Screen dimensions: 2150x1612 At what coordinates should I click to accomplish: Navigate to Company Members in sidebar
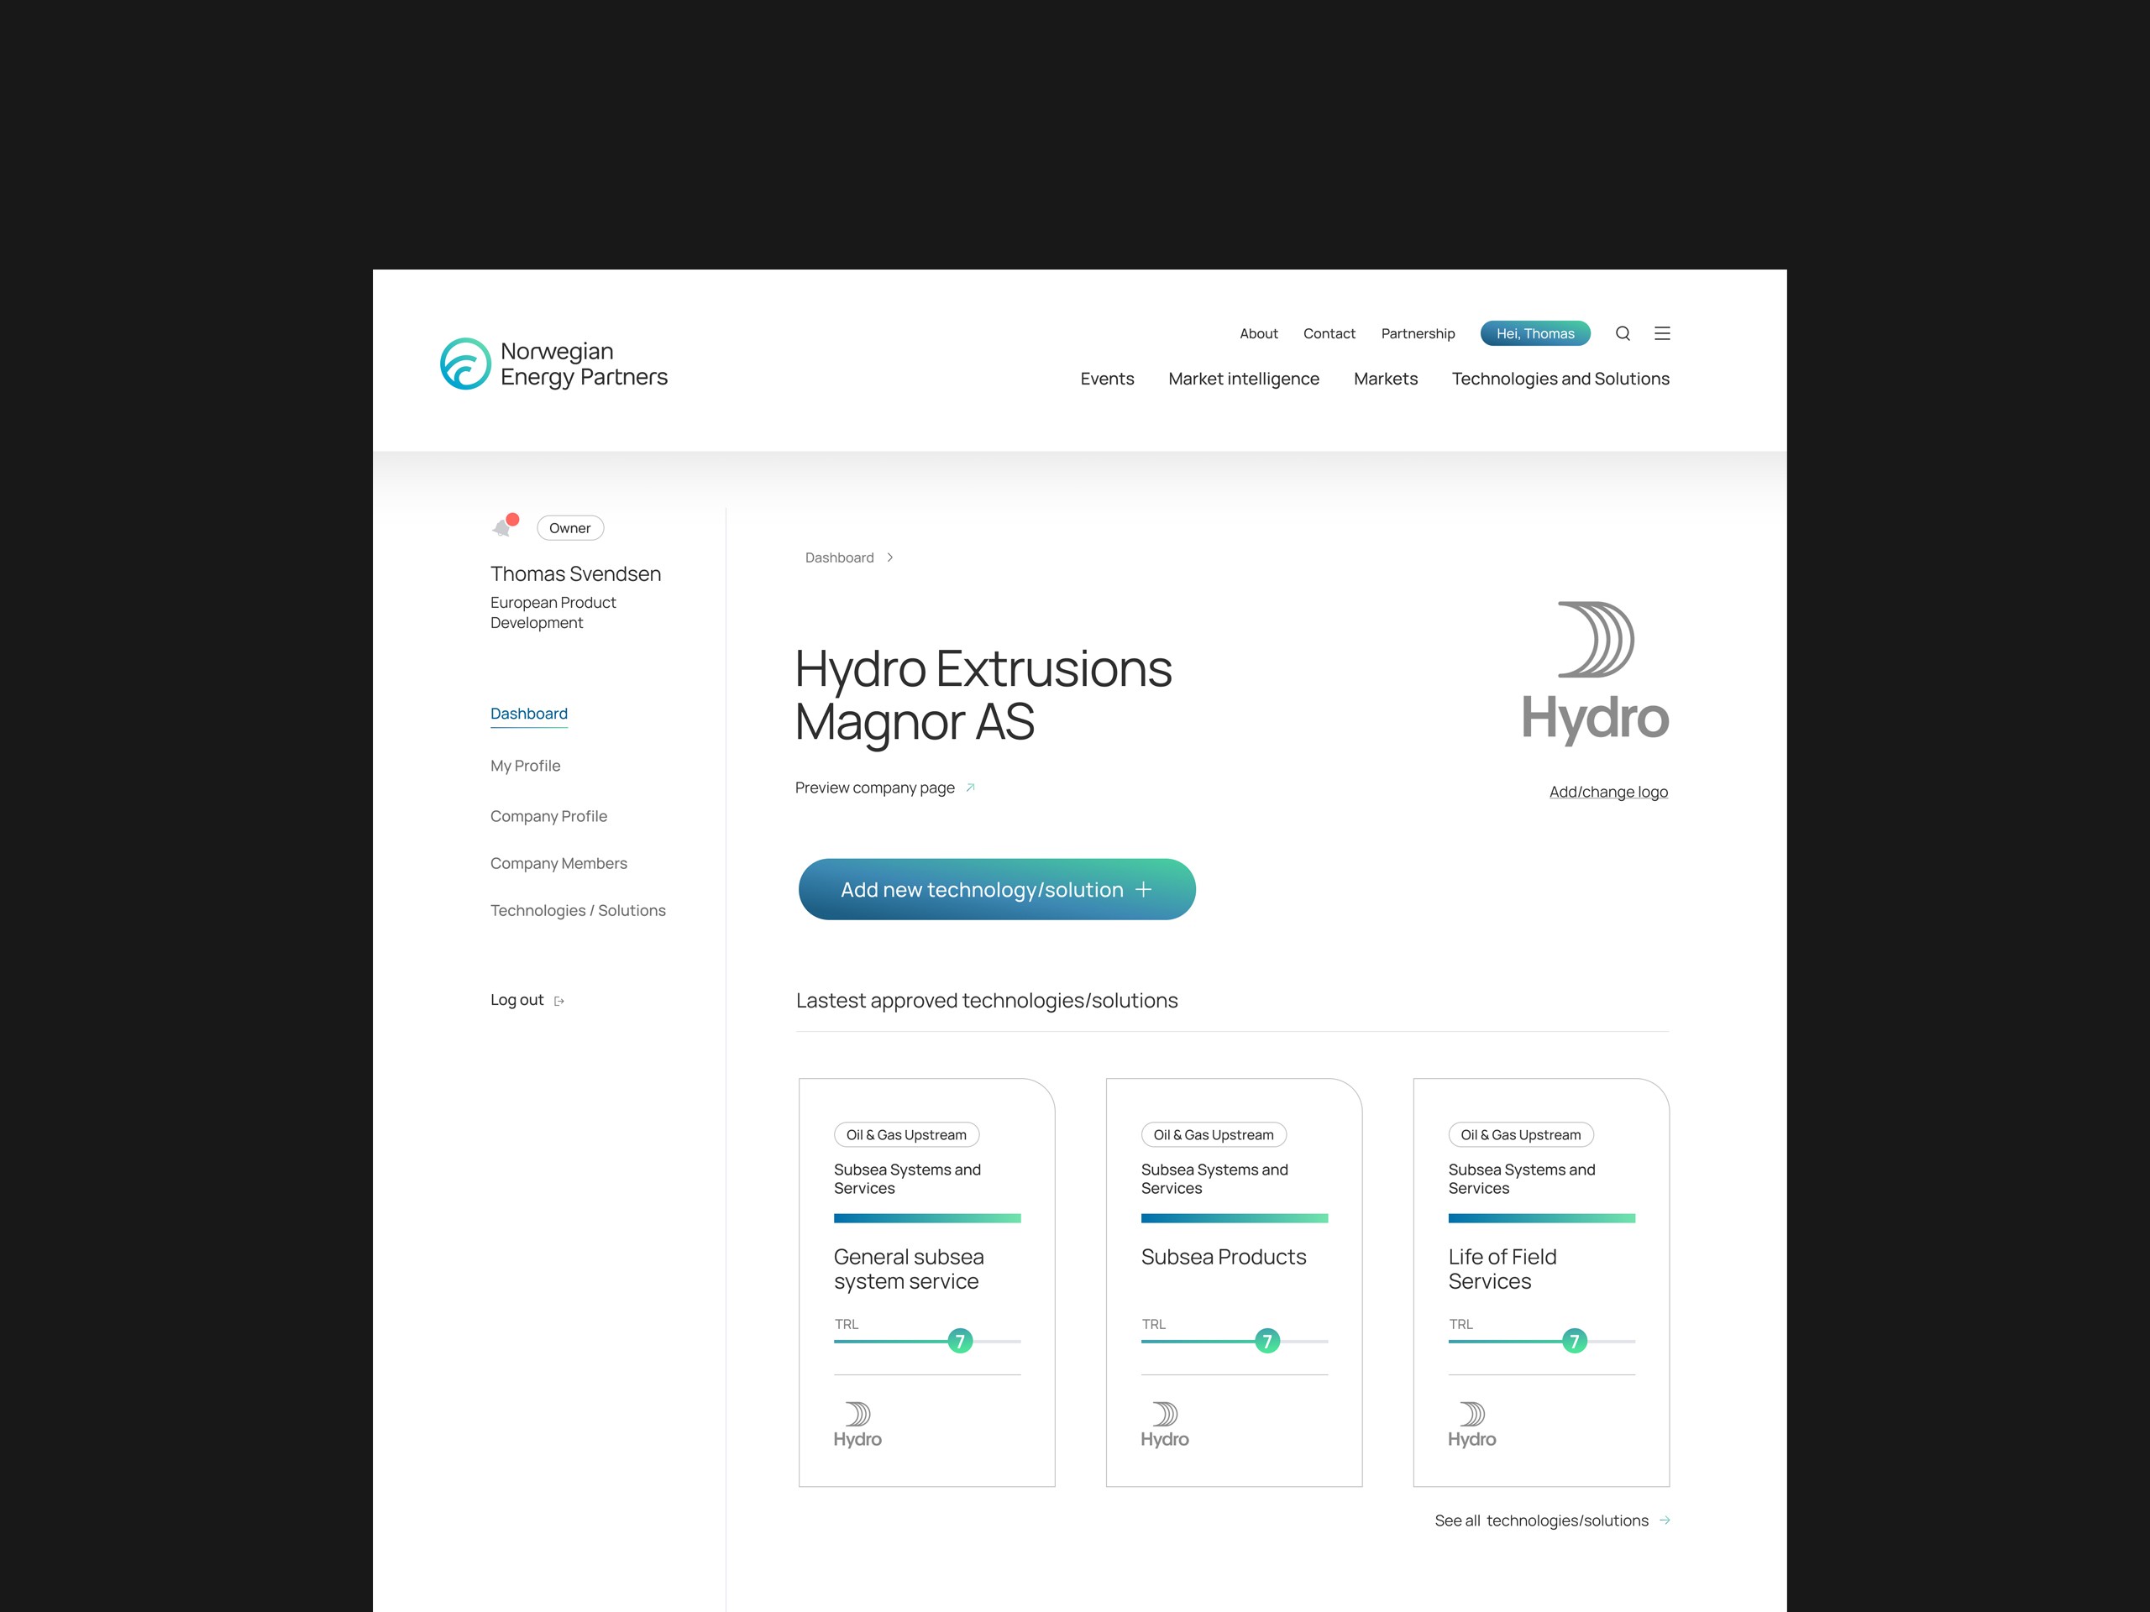(558, 863)
